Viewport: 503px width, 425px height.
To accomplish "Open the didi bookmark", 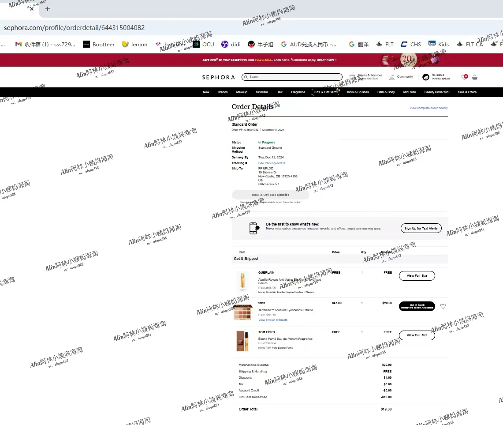I will pyautogui.click(x=231, y=44).
